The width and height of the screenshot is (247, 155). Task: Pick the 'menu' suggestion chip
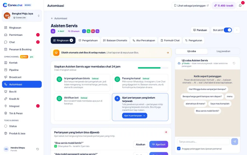point(229,96)
